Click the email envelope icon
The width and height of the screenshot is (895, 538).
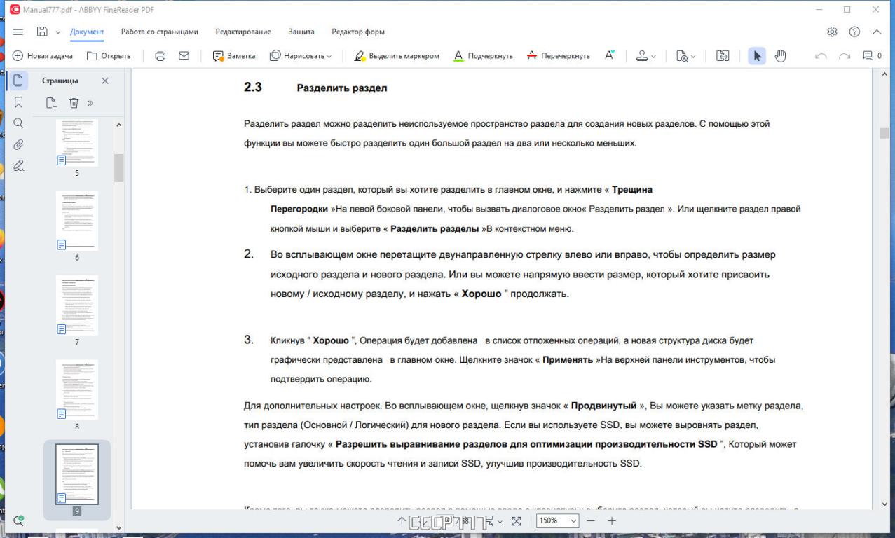[x=184, y=56]
